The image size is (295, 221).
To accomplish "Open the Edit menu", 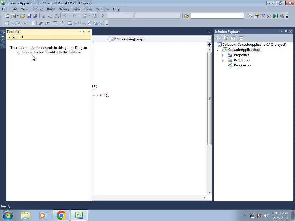I will click(14, 9).
